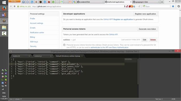Open the Windows Start button
Screen dimensions: 181x101
(4, 3)
